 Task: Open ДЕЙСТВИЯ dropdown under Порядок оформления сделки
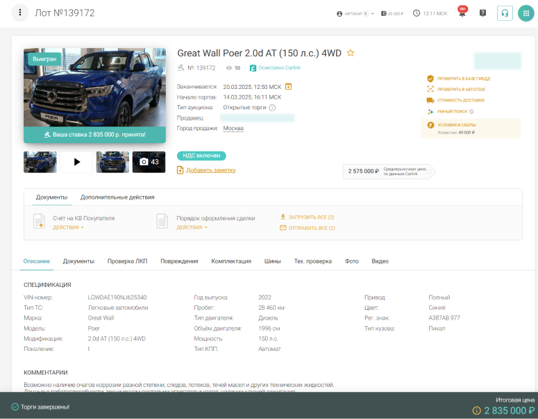coord(192,227)
